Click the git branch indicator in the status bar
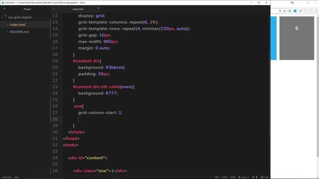Screen dimensions: 319x179 point(244,177)
